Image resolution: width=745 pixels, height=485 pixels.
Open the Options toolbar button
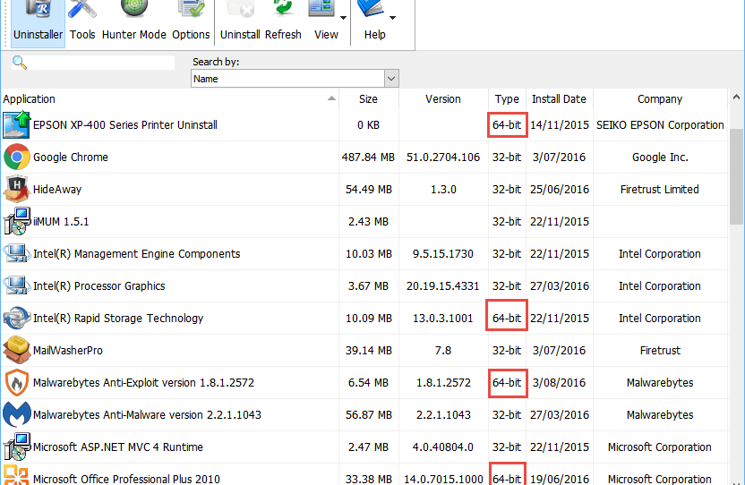click(191, 21)
